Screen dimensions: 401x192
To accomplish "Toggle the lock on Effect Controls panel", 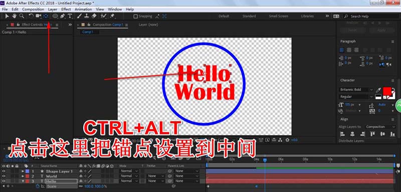I will pos(18,24).
